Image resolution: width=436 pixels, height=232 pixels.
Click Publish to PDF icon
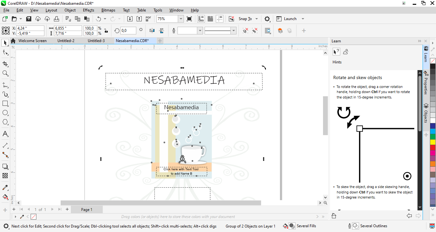(x=148, y=19)
